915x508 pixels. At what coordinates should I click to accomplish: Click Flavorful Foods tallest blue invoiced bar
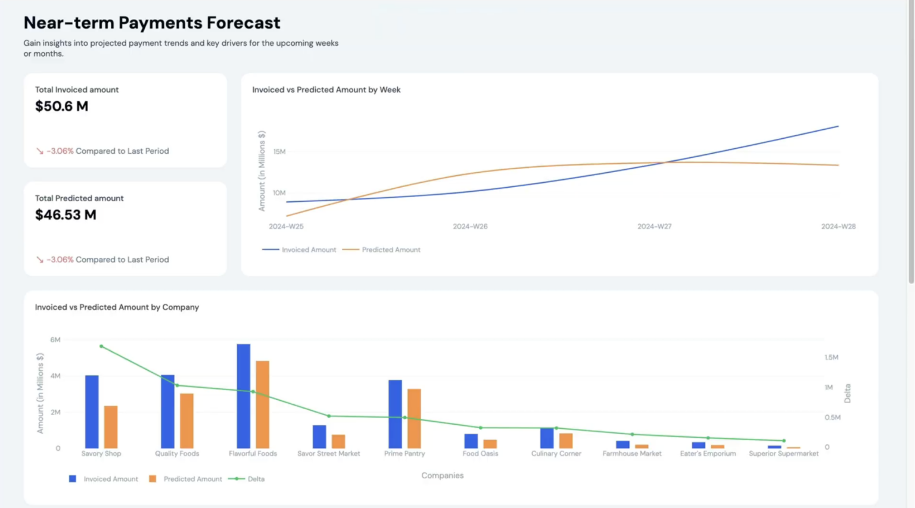point(244,393)
